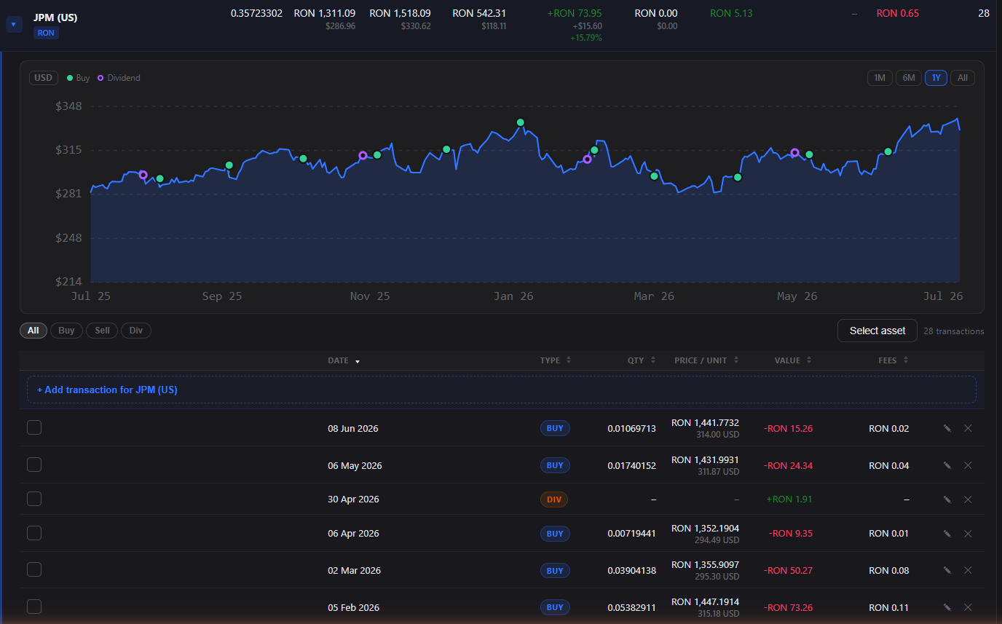Screen dimensions: 1002x624
Task: Edit the 06 Apr 2026 transaction
Action: click(947, 534)
